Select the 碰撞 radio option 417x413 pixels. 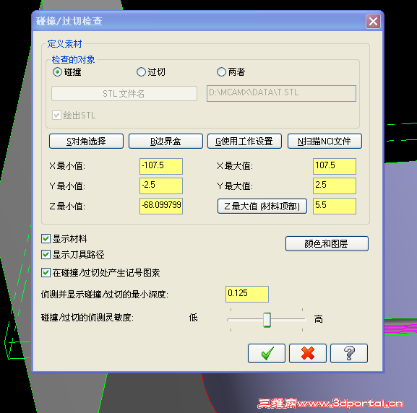point(57,72)
